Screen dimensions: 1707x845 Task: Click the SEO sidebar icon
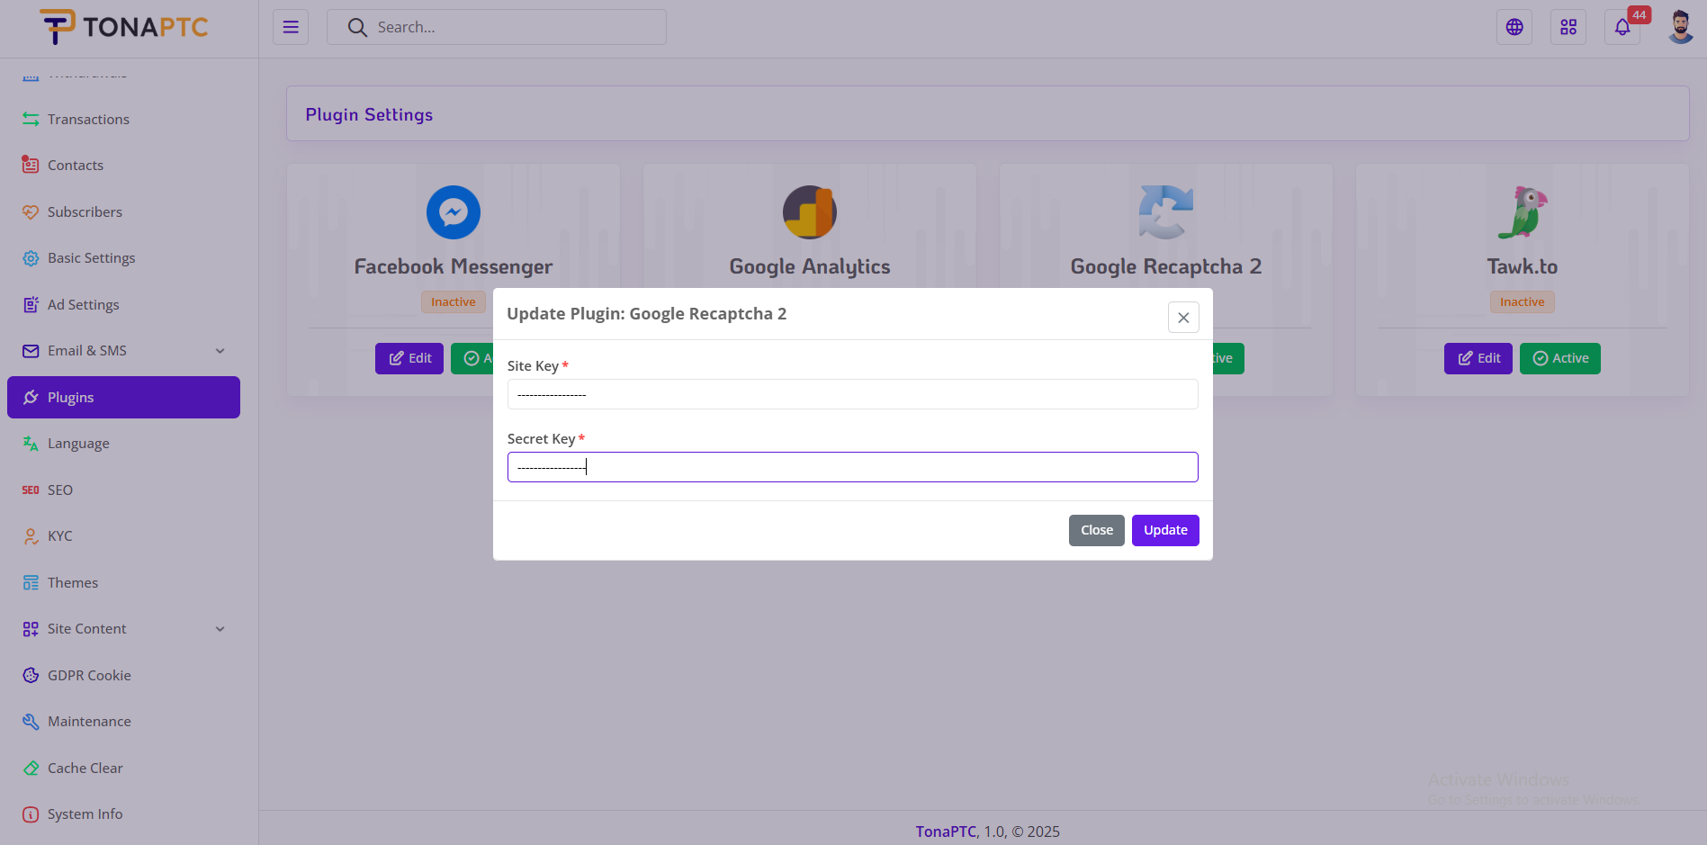[x=31, y=490]
